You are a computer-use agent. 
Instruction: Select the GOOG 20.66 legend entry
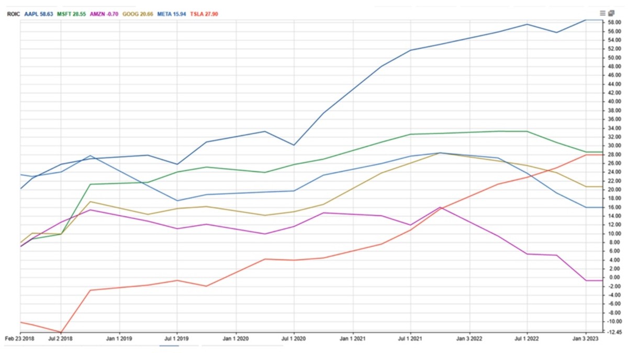click(x=137, y=14)
